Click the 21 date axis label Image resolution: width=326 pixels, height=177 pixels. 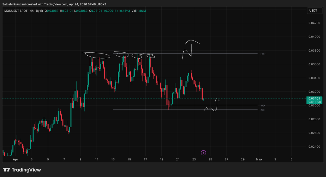click(178, 159)
